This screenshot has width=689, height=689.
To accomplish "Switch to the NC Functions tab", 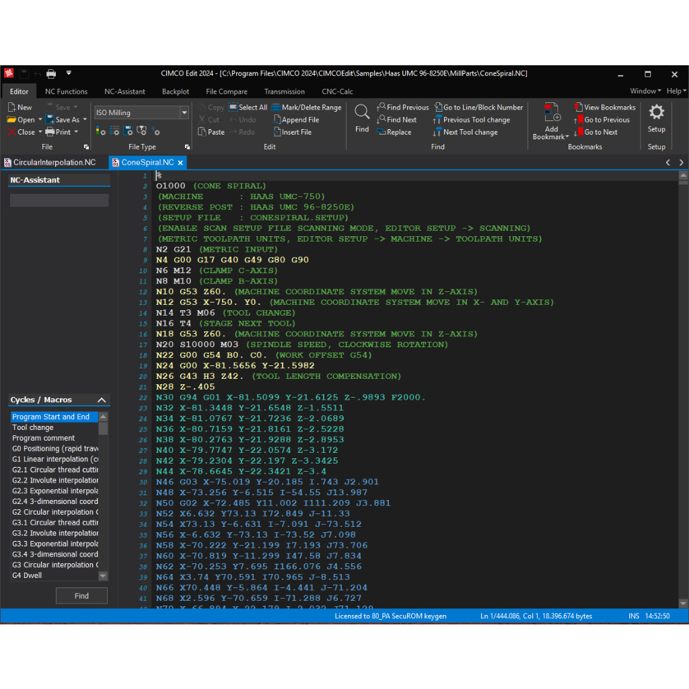I will point(67,92).
